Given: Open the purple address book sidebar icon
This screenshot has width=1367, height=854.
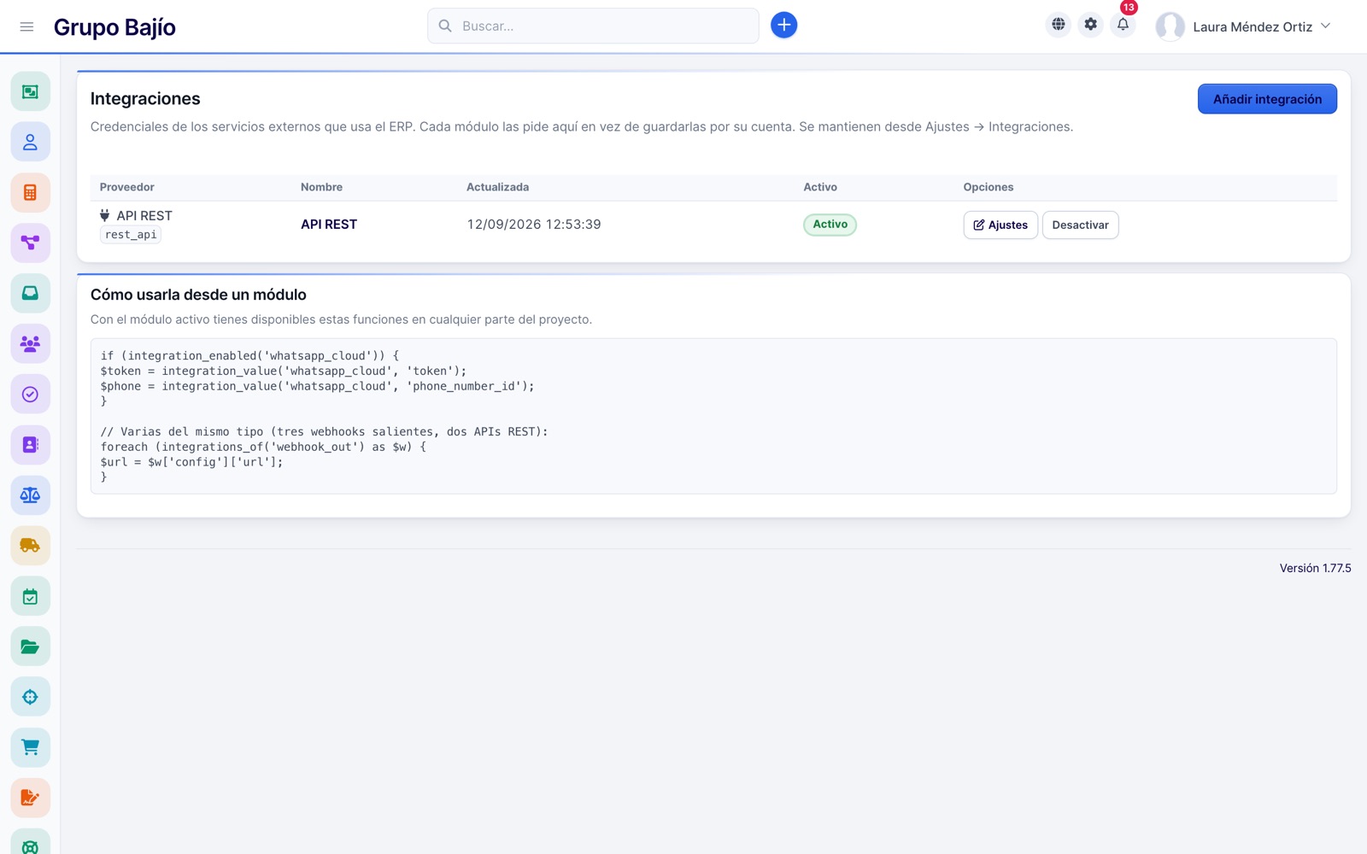Looking at the screenshot, I should pyautogui.click(x=30, y=444).
